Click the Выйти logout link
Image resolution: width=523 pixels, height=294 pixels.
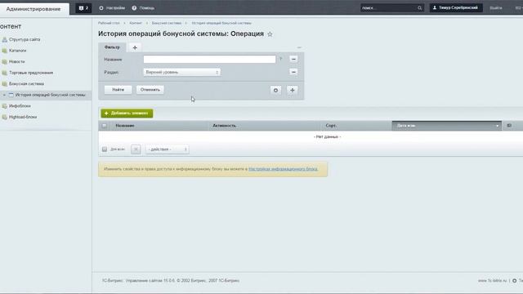(496, 8)
